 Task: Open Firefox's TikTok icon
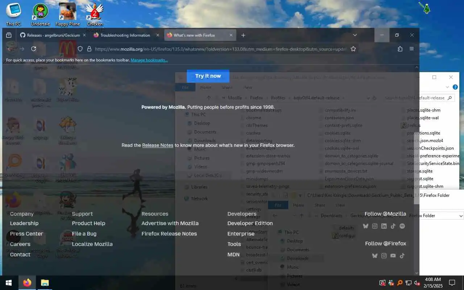click(x=402, y=256)
